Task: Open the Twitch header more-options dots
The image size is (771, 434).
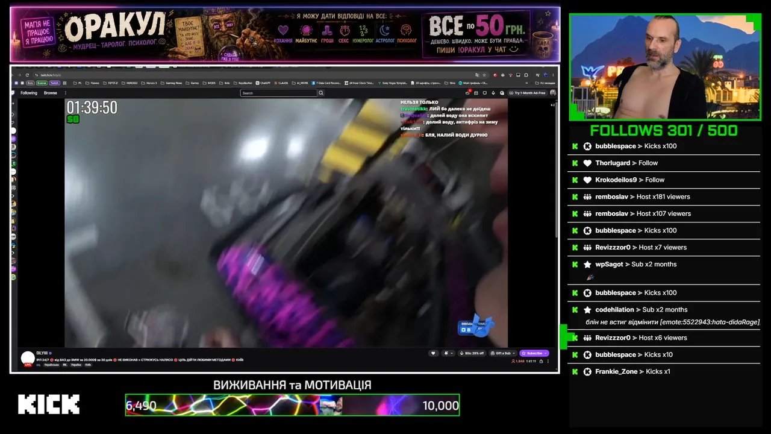Action: pyautogui.click(x=65, y=93)
